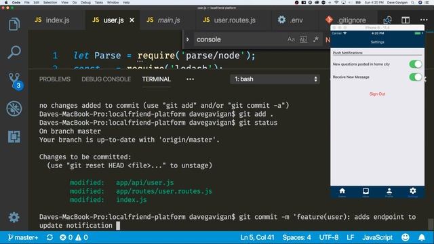Open the Code menu in menu bar
434x244 pixels.
coord(16,3)
